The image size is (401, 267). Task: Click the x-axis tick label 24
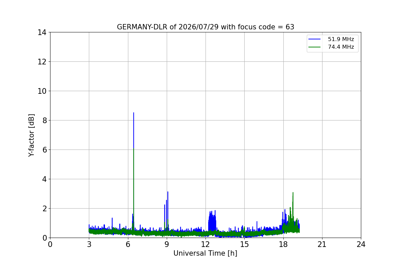point(361,244)
